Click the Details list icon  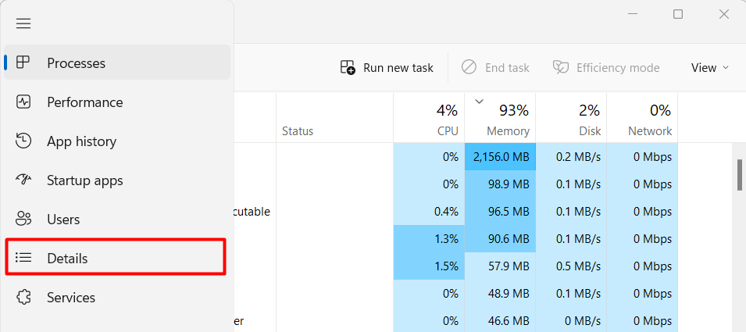coord(23,259)
